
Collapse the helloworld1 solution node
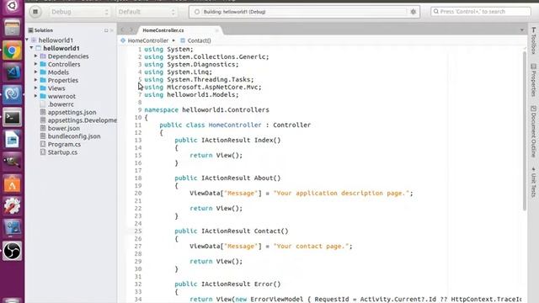coord(27,40)
